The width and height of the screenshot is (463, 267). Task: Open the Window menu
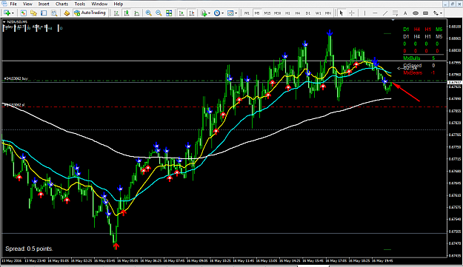99,4
